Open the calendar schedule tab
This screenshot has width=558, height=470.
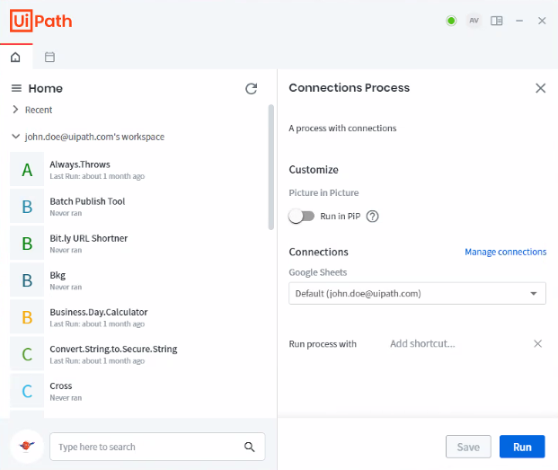click(49, 58)
